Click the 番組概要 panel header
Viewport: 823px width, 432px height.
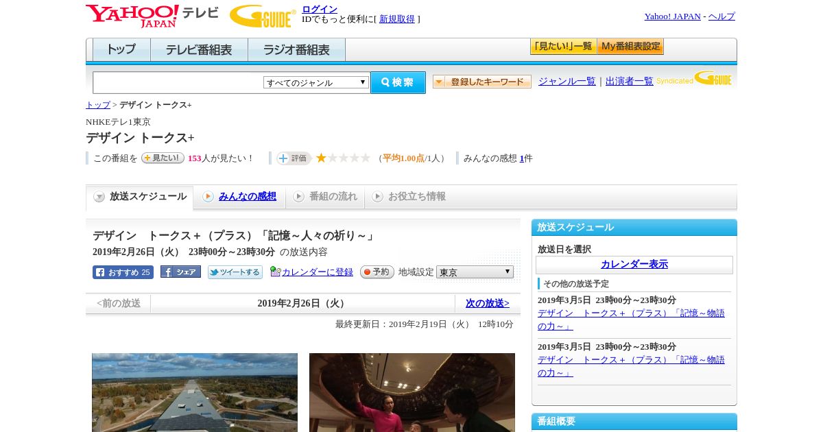click(634, 422)
